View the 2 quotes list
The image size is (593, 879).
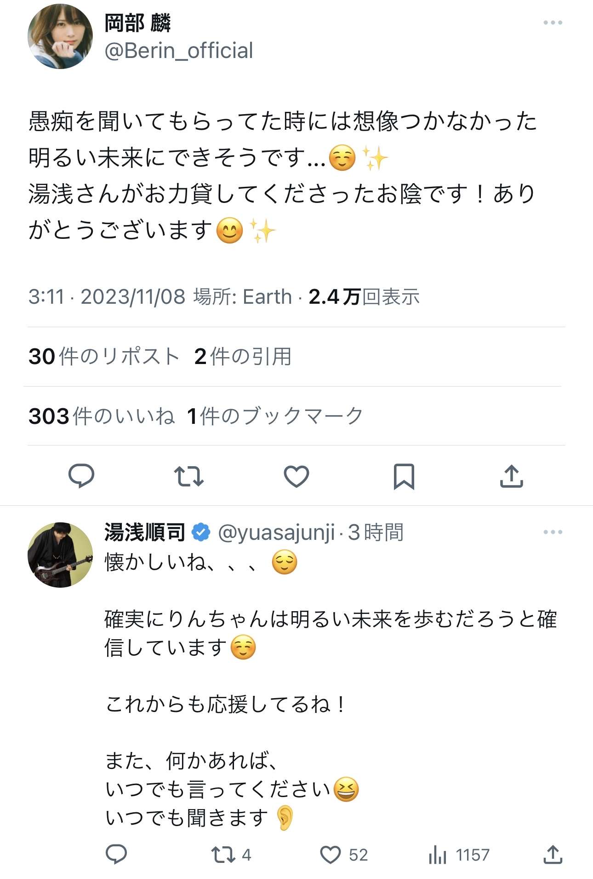[243, 357]
